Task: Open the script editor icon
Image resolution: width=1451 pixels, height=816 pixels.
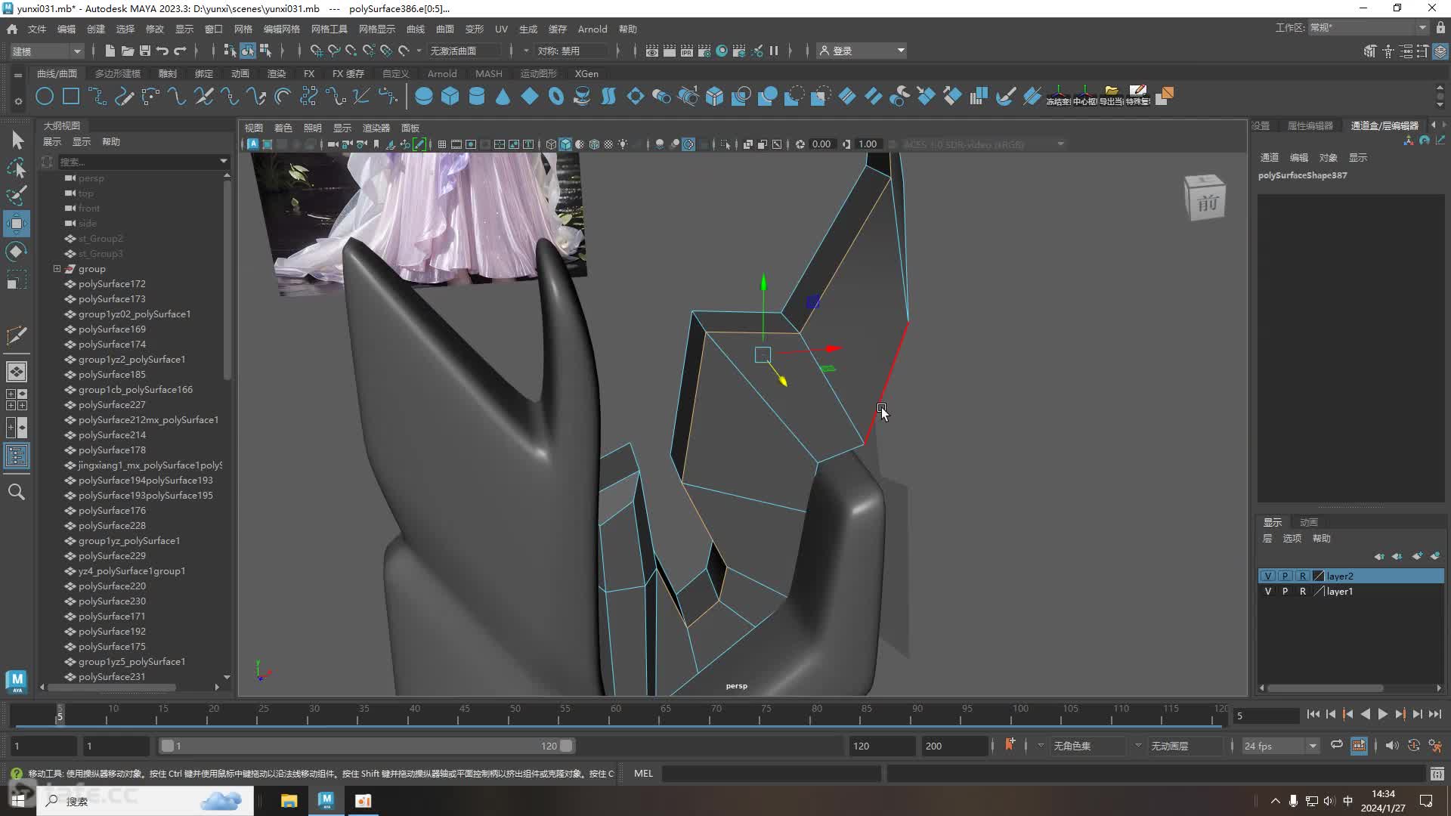Action: 1437,774
